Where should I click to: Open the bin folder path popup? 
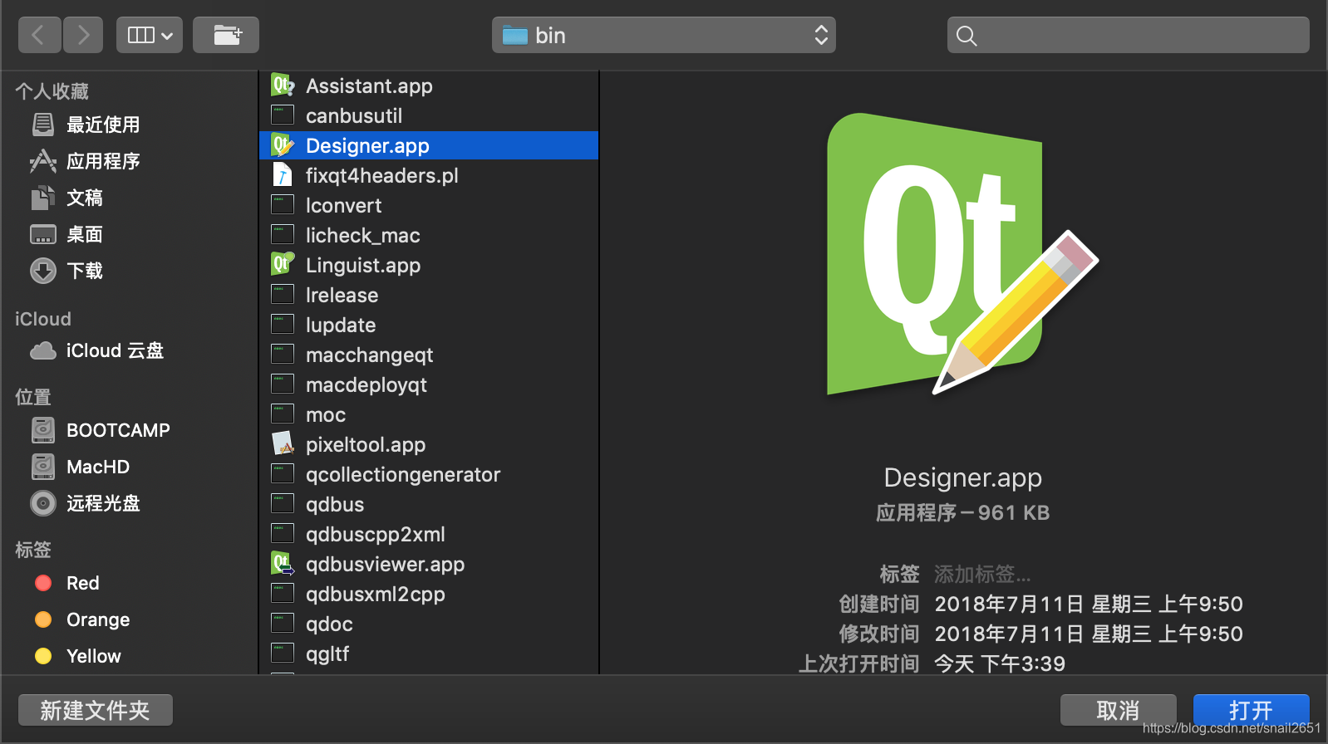[664, 35]
